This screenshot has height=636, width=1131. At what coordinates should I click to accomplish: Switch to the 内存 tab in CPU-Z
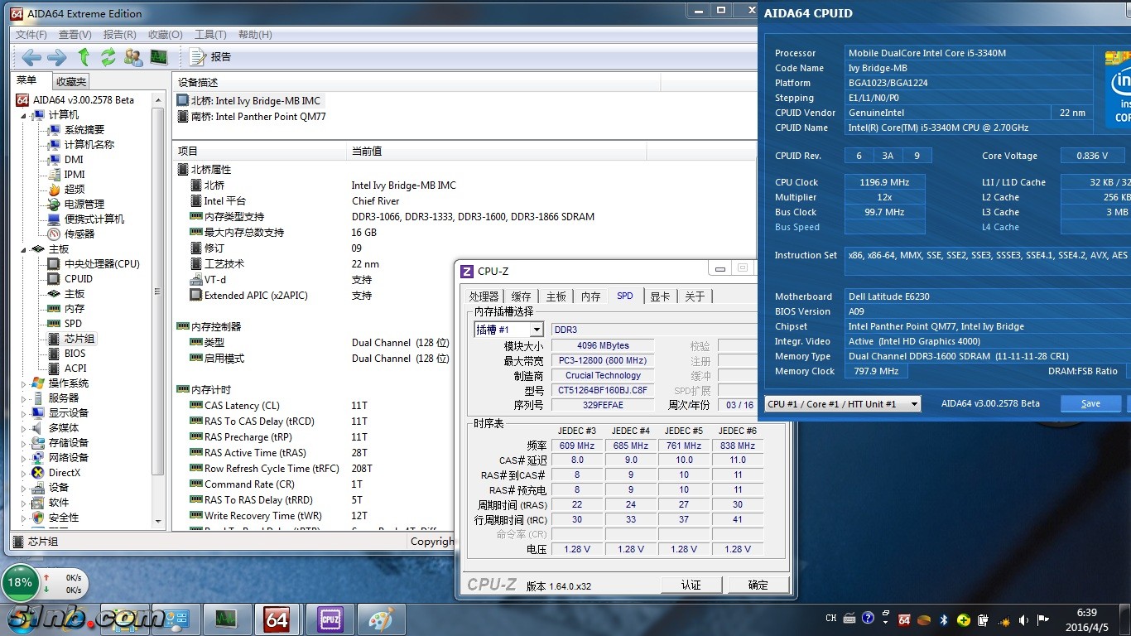590,296
